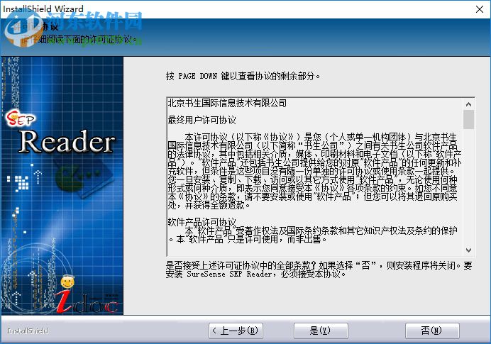
Task: Click the license agreement scrollbar thumb
Action: click(x=468, y=119)
